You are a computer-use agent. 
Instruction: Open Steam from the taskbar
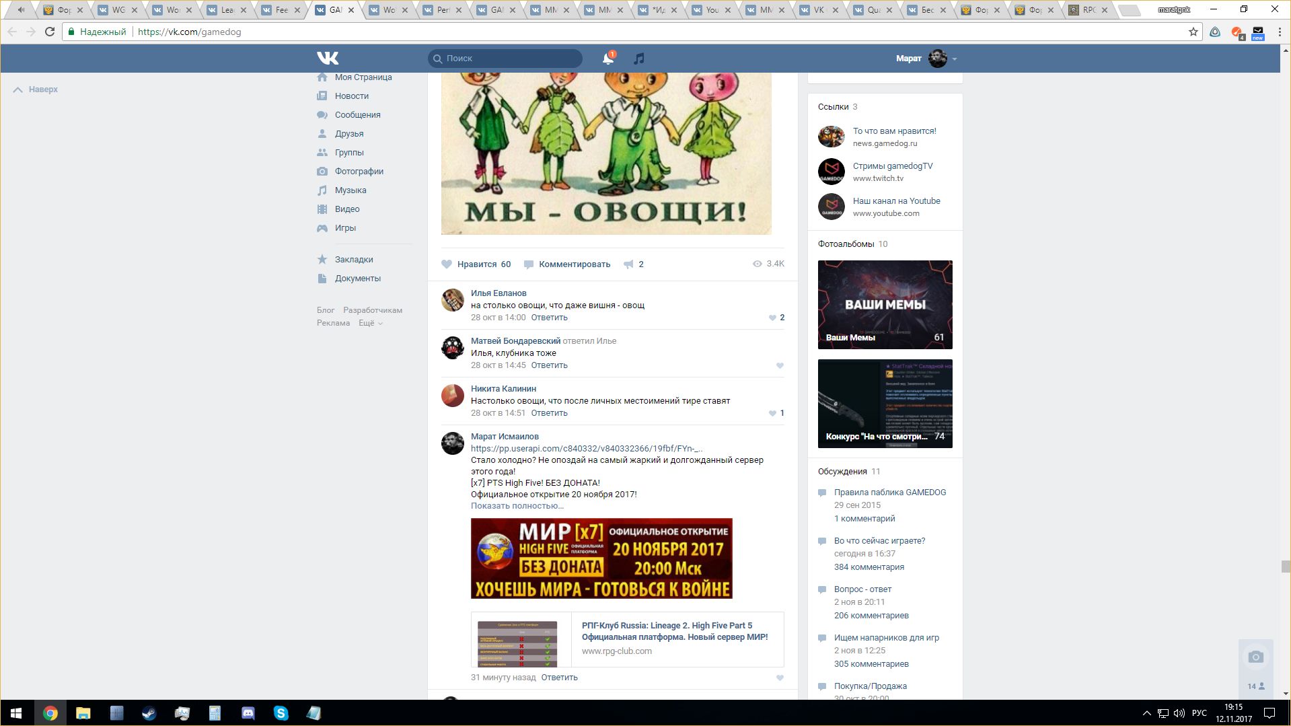(149, 713)
